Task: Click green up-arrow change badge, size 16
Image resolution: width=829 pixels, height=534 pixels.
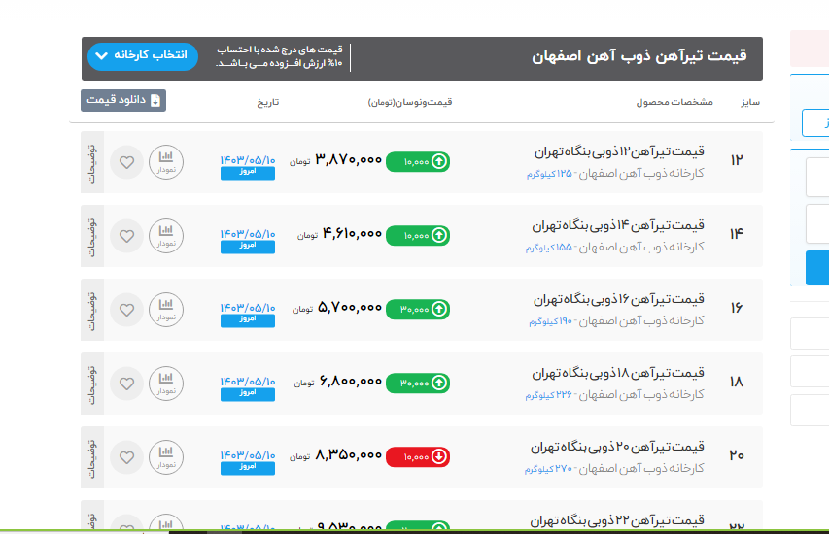Action: click(418, 309)
